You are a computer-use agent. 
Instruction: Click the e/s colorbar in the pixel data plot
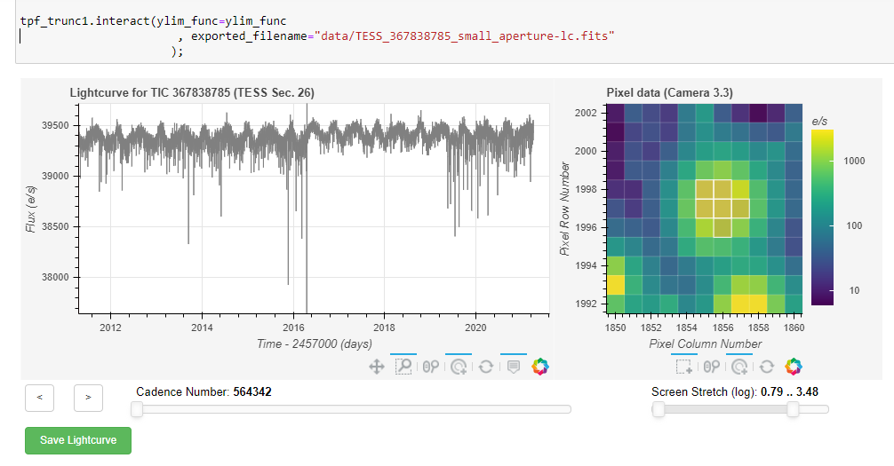click(x=822, y=217)
